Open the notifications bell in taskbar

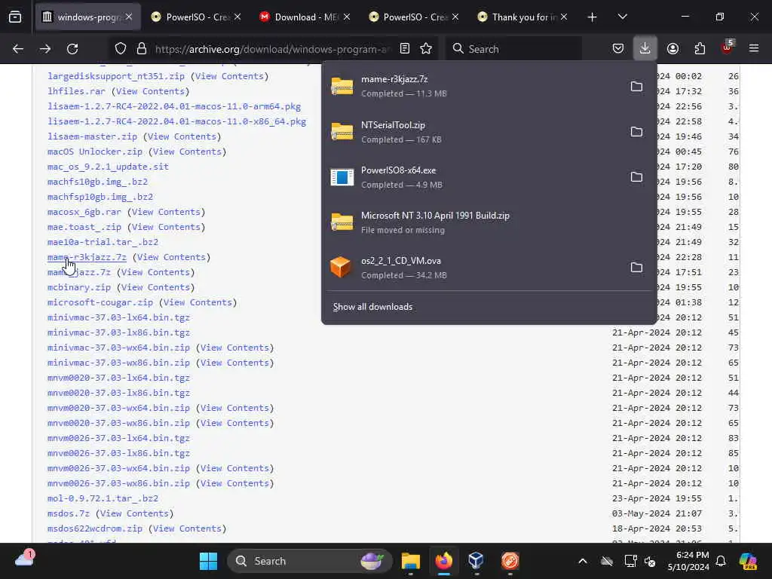[x=721, y=561]
